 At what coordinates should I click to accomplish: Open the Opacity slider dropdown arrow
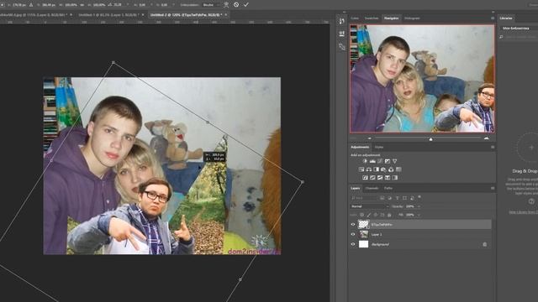pos(419,206)
